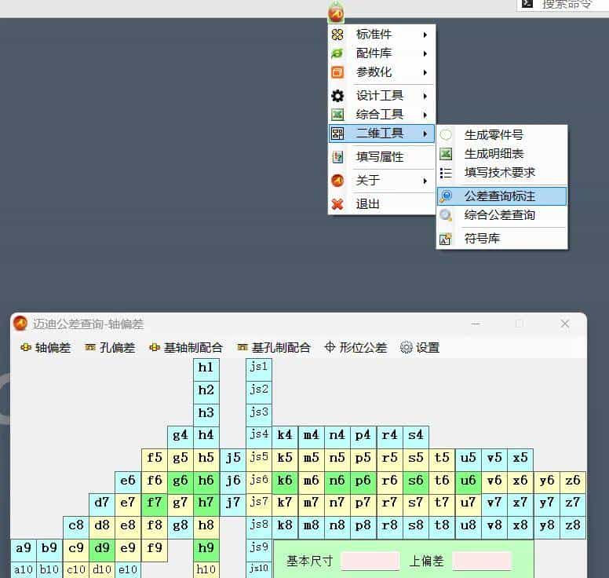Image resolution: width=609 pixels, height=578 pixels.
Task: Expand the 配件库 submenu arrow
Action: click(425, 53)
